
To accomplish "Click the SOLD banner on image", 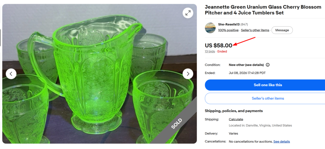I will click(176, 124).
